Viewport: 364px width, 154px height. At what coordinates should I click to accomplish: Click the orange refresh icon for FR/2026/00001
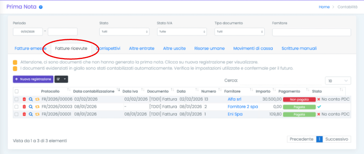tap(37, 114)
